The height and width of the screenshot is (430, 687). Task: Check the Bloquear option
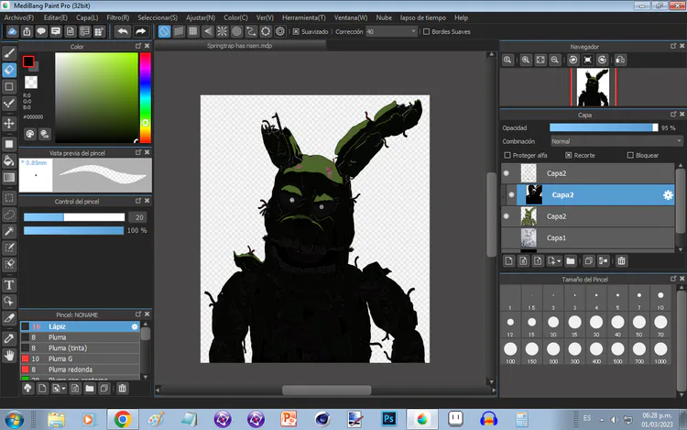[629, 155]
